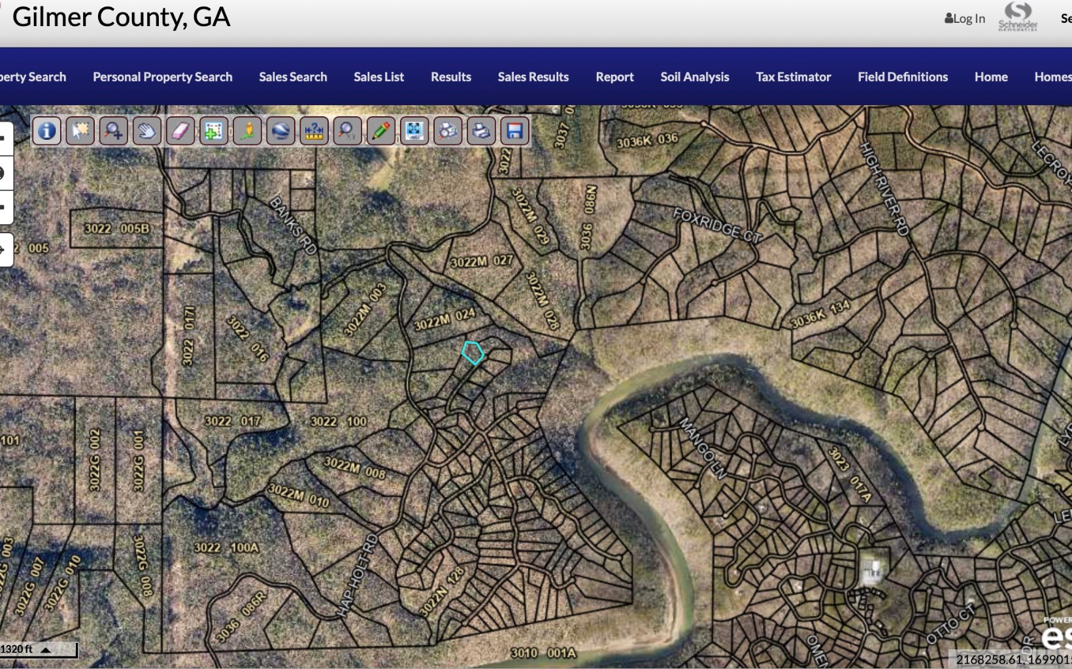Viewport: 1072px width, 669px height.
Task: Pick the green pencil draw tool
Action: point(380,131)
